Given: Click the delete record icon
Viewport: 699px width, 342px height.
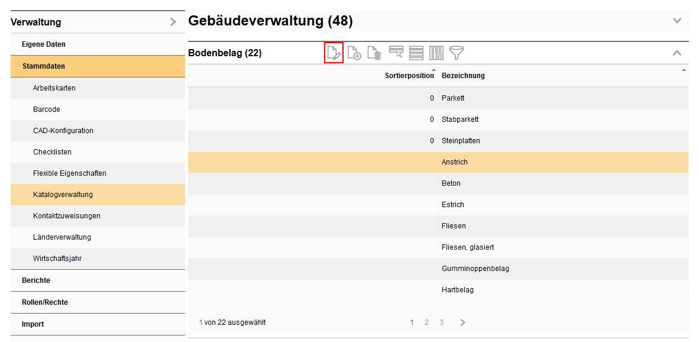Looking at the screenshot, I should click(x=374, y=53).
